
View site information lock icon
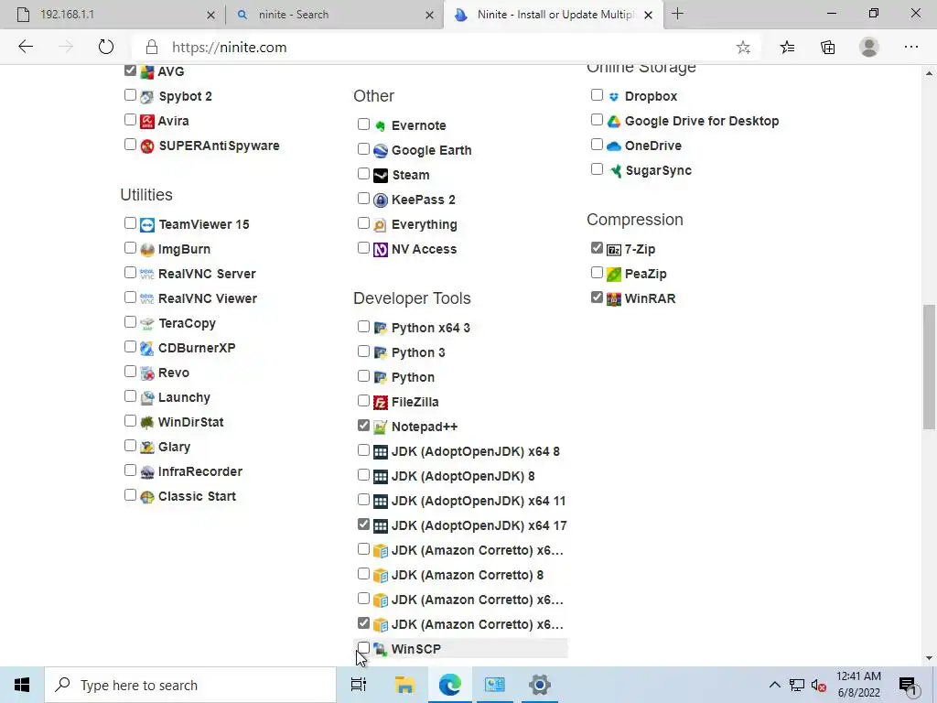click(152, 48)
